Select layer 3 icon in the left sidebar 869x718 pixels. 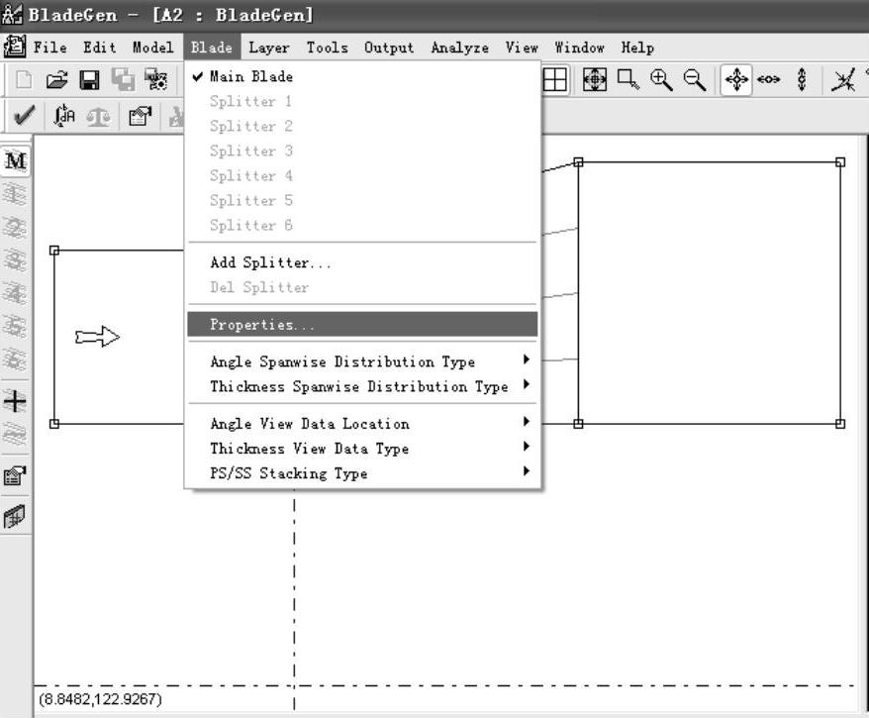click(15, 260)
